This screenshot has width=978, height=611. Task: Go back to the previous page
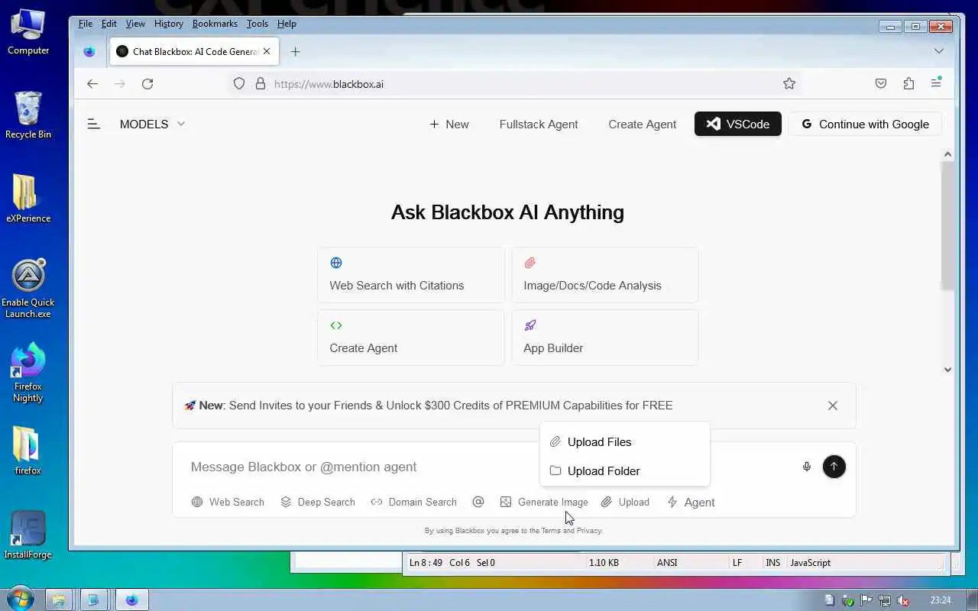tap(92, 84)
